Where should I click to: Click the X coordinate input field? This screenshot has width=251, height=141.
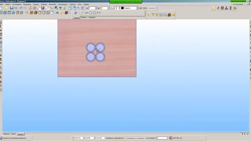point(78,138)
